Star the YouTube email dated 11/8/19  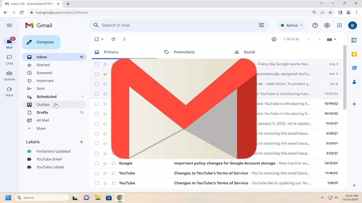point(105,183)
